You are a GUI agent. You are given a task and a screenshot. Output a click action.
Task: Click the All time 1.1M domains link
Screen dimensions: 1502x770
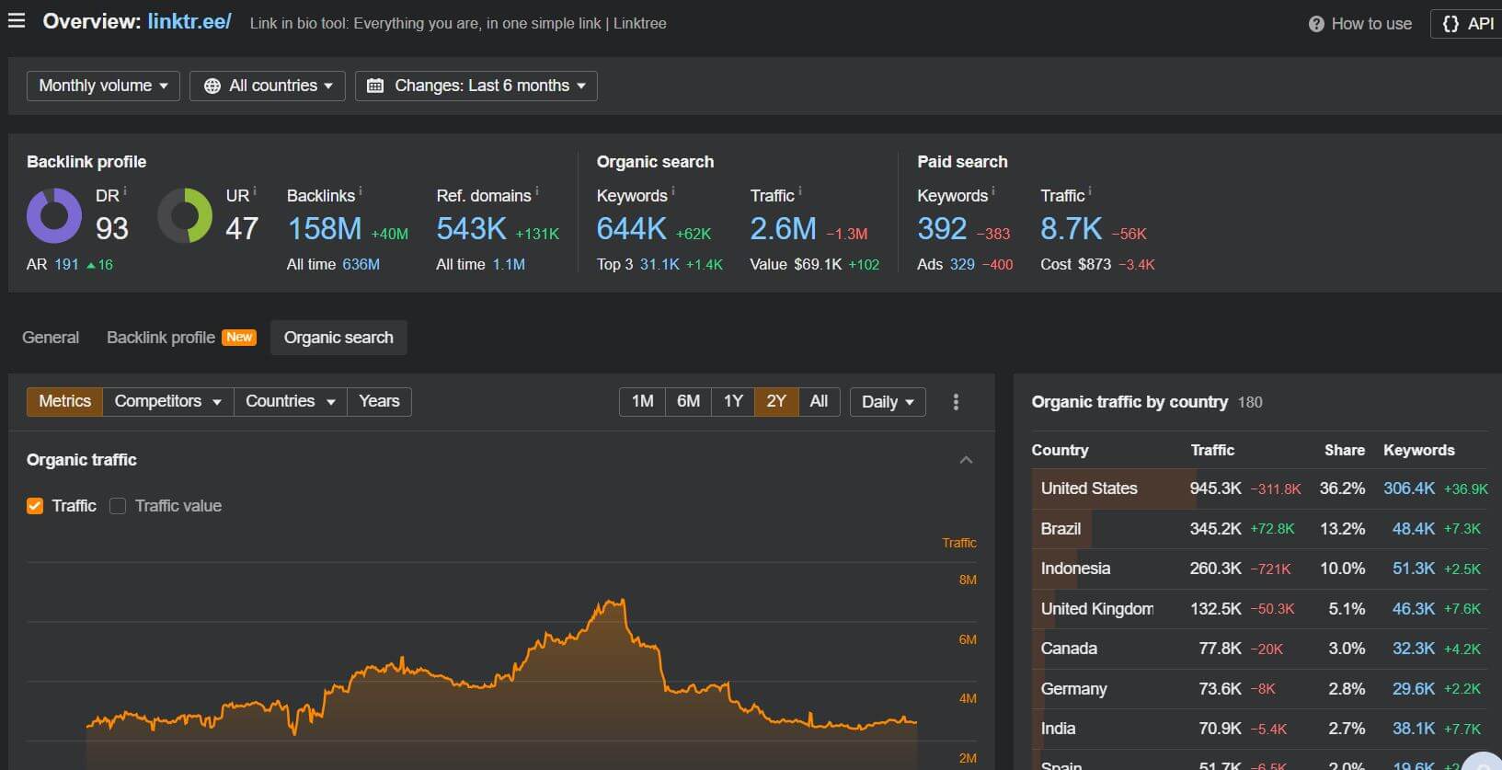pos(509,265)
